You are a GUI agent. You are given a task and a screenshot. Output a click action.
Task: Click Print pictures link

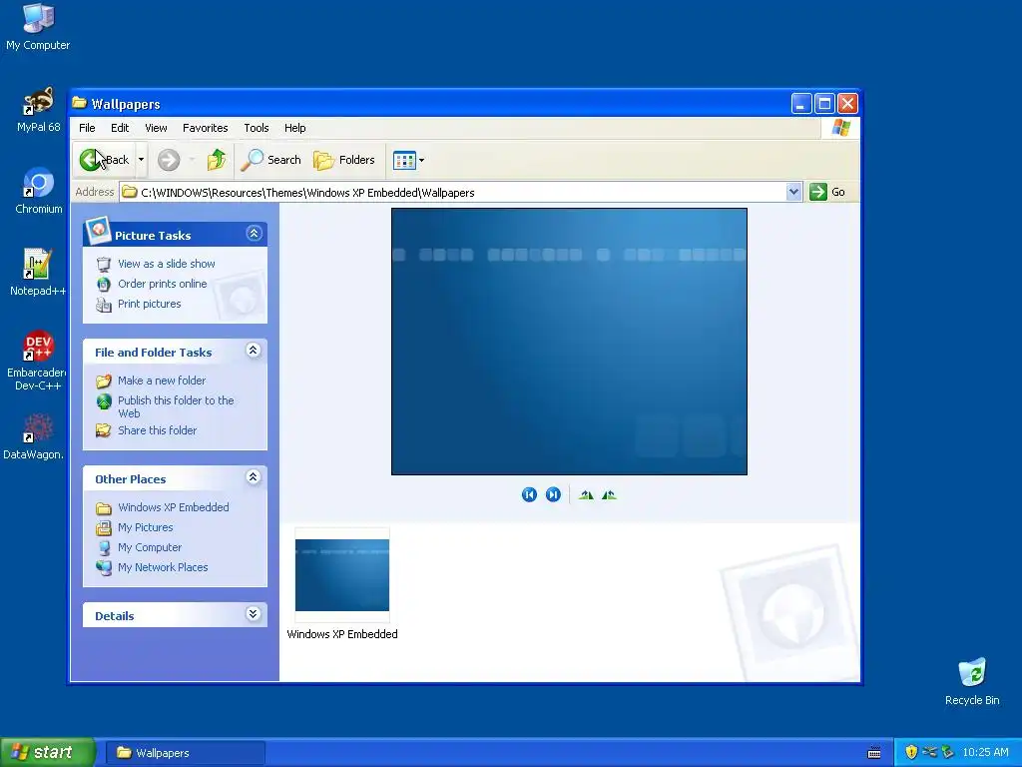pyautogui.click(x=150, y=304)
